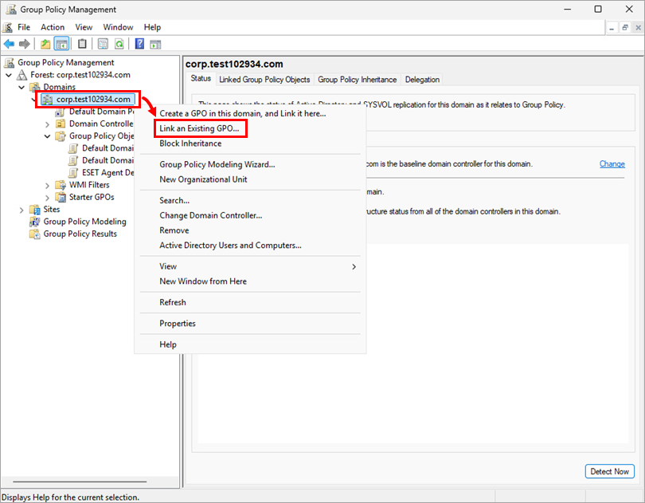Switch to the Delegation tab
Image resolution: width=645 pixels, height=503 pixels.
click(421, 80)
